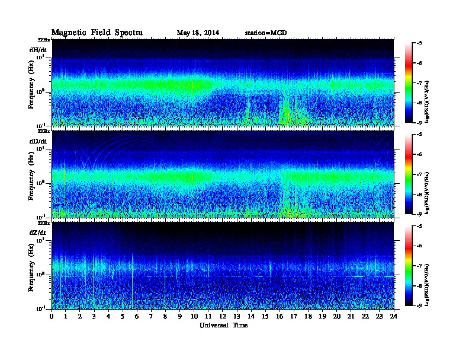Click hour tick label "21" on the time axis

pyautogui.click(x=351, y=316)
